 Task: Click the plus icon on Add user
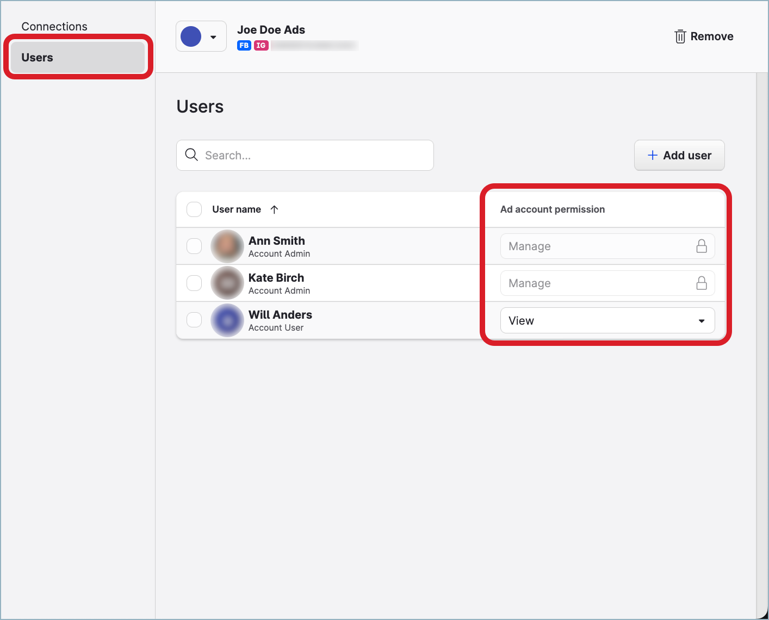click(x=653, y=155)
